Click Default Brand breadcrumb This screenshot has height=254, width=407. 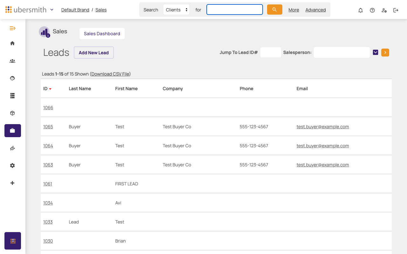click(x=75, y=10)
